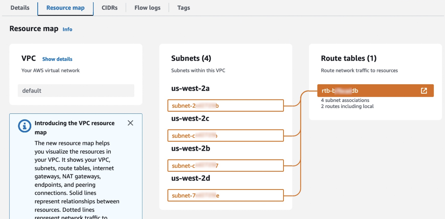Open the CIDRs tab
Screen dimensions: 445x219
[109, 8]
